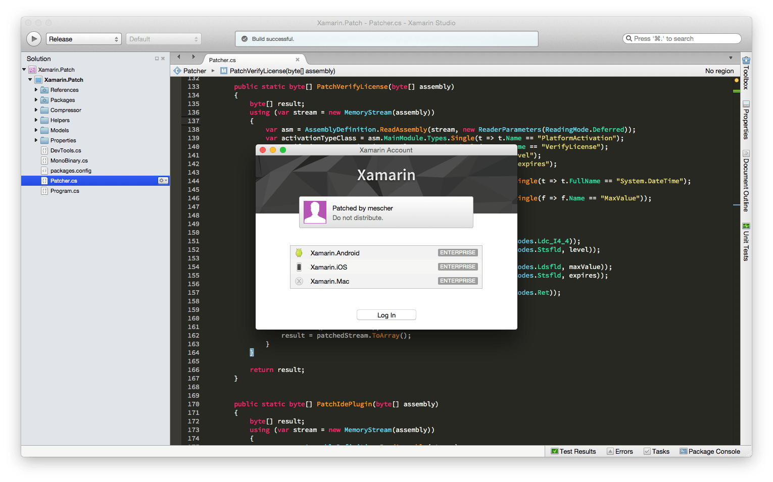Select the Xamarin.Mac license row
Image resolution: width=773 pixels, height=482 pixels.
(x=386, y=281)
